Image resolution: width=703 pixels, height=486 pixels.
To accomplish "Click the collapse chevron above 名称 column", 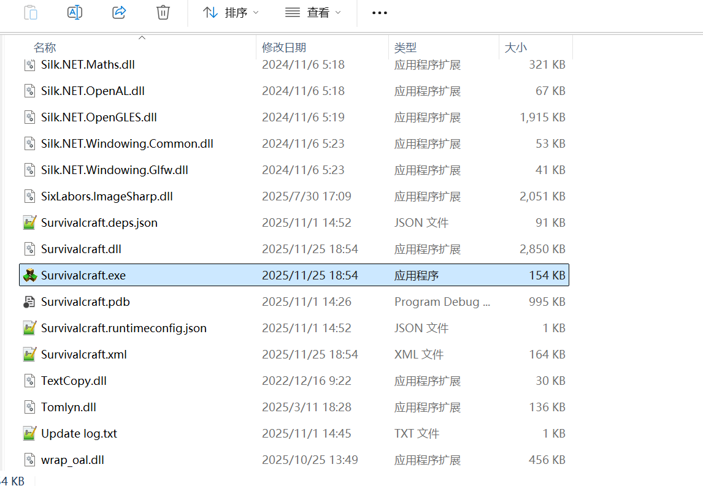I will 142,38.
